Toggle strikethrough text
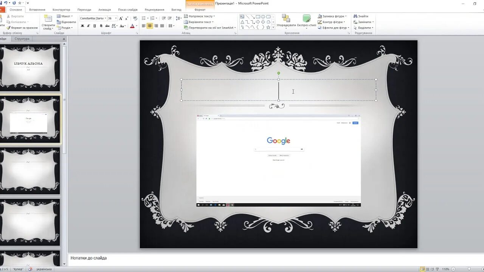The image size is (484, 272). tap(107, 26)
